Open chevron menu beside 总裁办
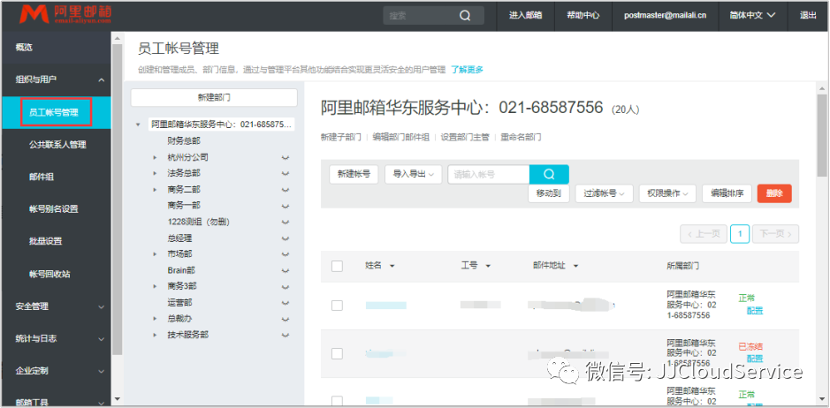Image resolution: width=830 pixels, height=408 pixels. tap(286, 319)
